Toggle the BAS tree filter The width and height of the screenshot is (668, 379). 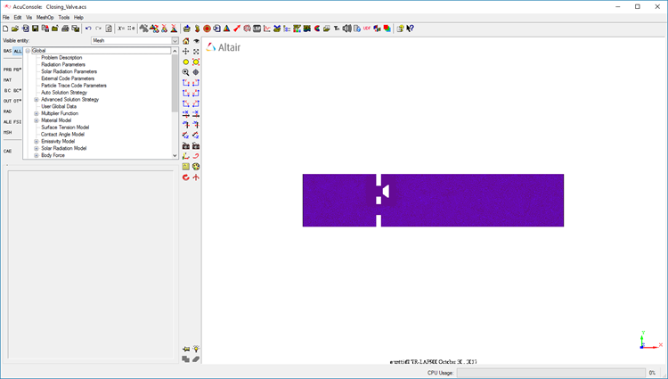[x=7, y=51]
